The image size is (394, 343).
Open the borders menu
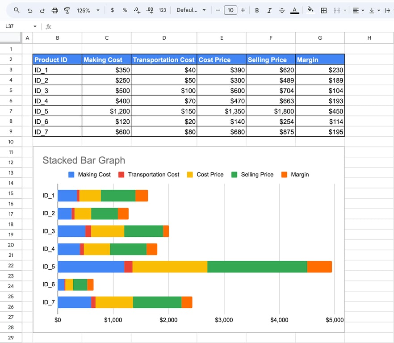[x=324, y=10]
